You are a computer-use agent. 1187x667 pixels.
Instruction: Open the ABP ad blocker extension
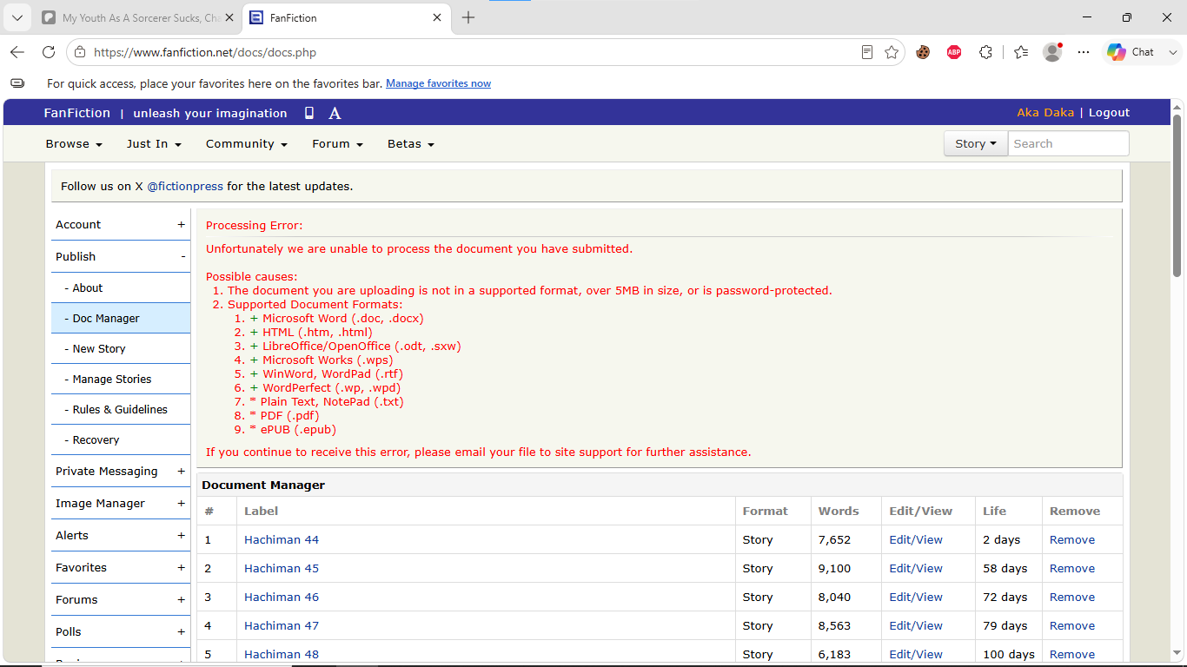(954, 52)
